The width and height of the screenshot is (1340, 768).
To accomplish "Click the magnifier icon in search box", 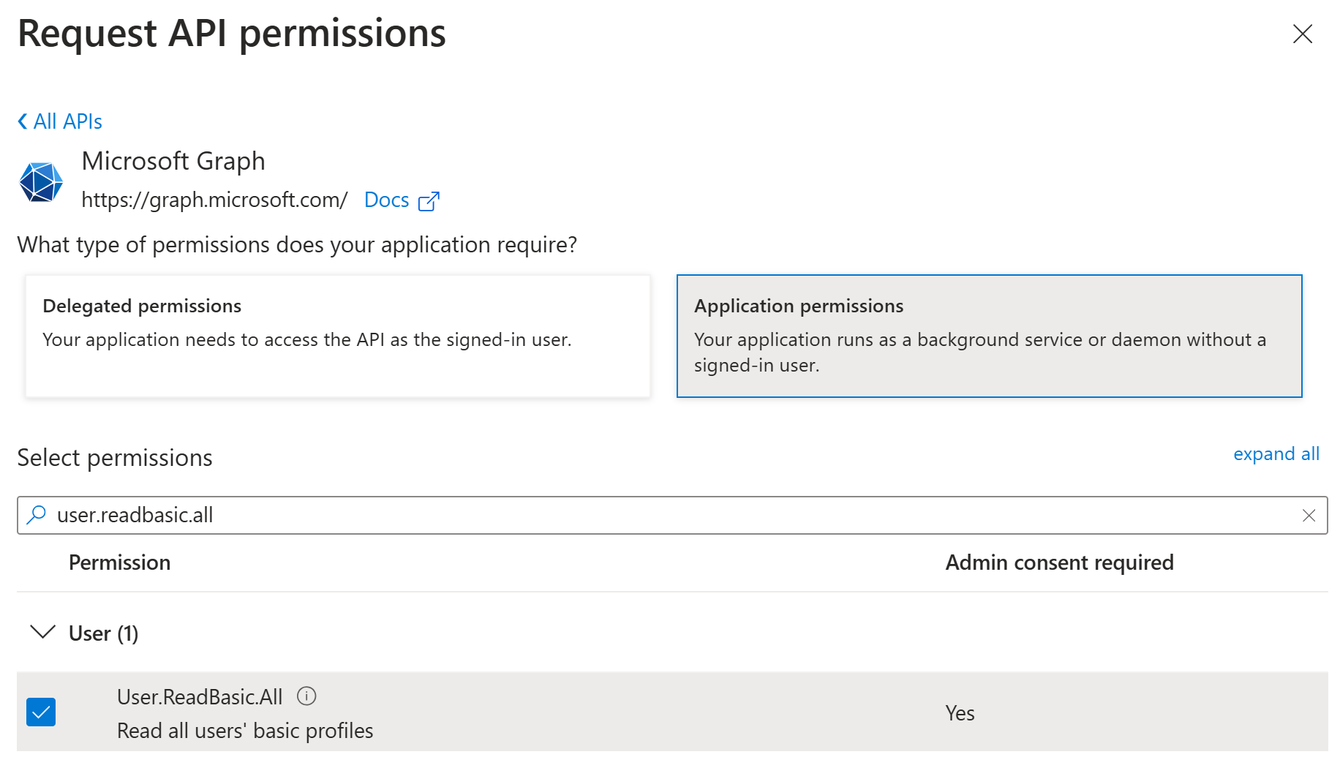I will coord(36,515).
